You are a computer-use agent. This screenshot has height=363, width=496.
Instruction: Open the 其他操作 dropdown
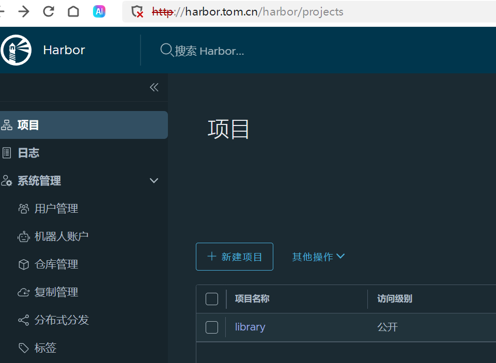318,257
